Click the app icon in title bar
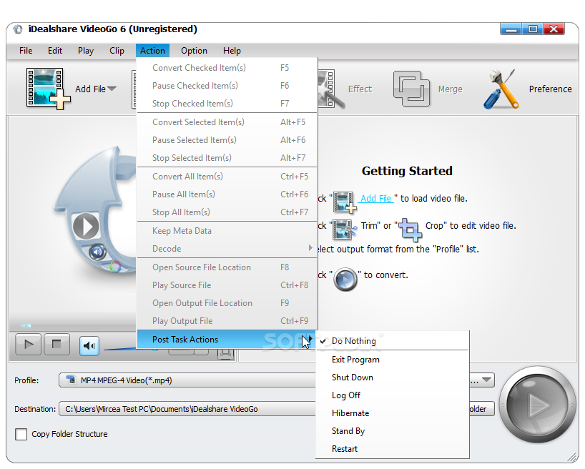The height and width of the screenshot is (469, 585). 18,29
